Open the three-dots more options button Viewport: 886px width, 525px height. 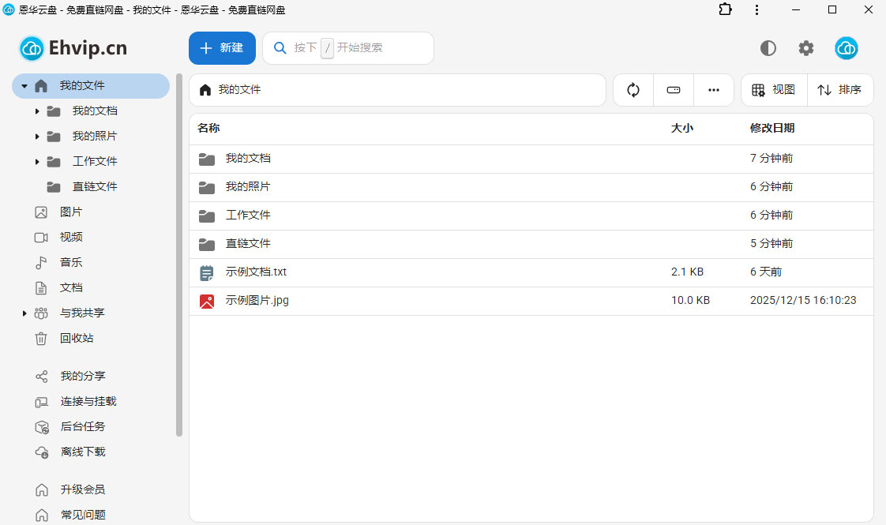[x=714, y=90]
